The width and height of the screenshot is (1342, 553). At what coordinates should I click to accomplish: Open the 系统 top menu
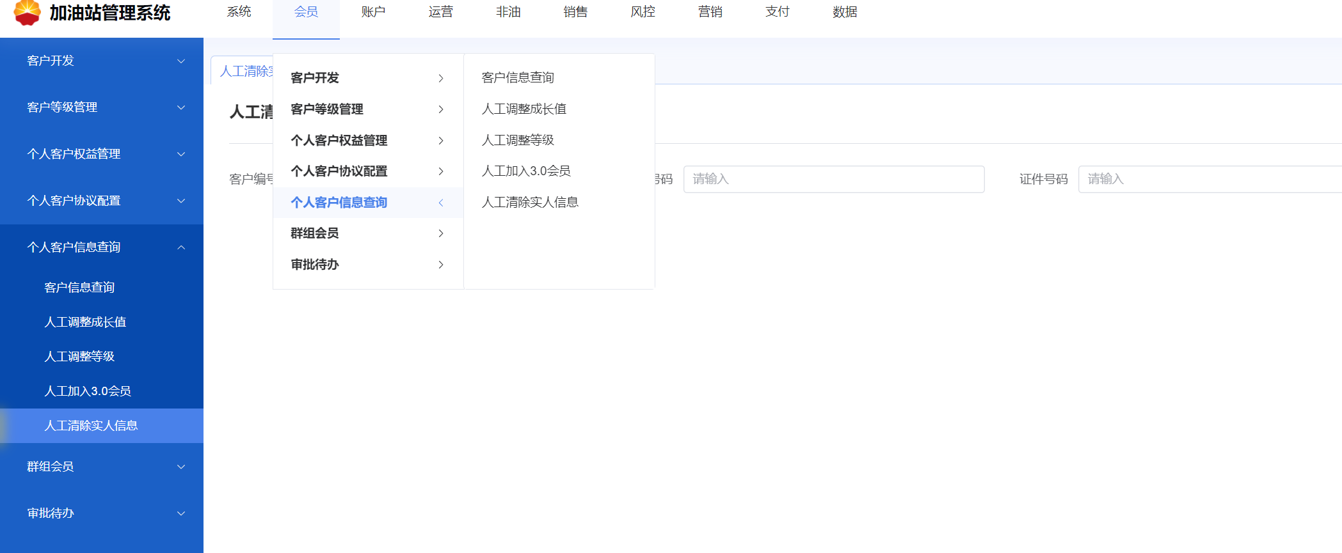tap(239, 12)
